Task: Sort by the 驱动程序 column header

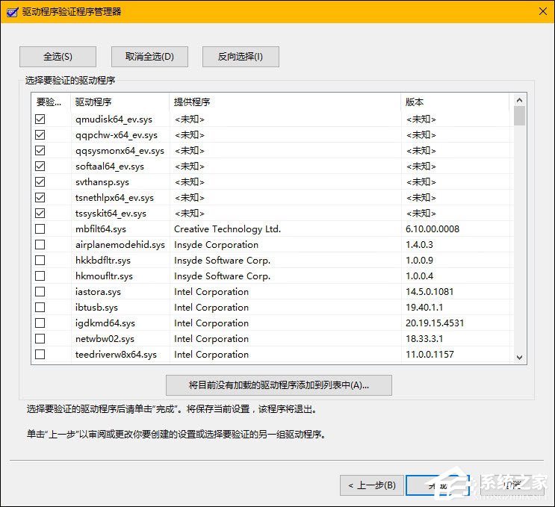Action: click(120, 102)
